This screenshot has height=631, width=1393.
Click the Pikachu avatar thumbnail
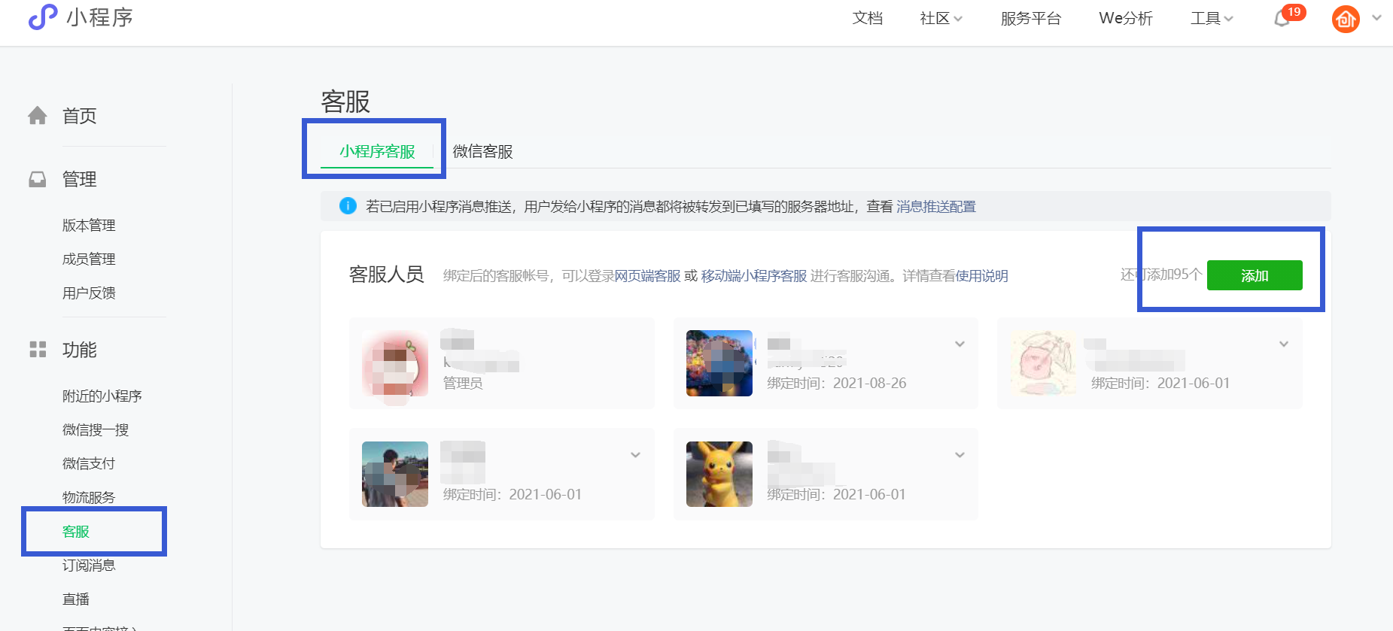tap(719, 474)
